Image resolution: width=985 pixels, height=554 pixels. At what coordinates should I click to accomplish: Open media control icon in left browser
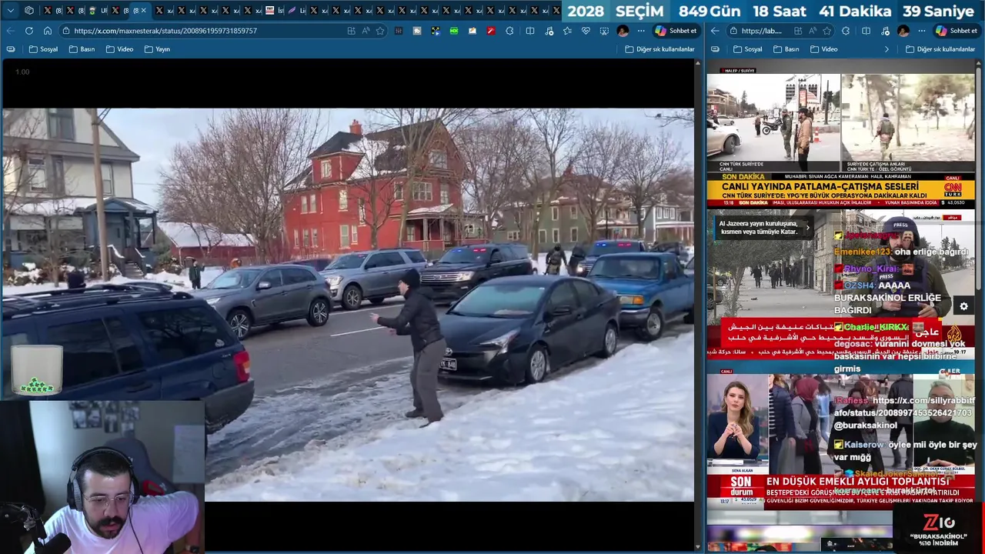coord(549,31)
